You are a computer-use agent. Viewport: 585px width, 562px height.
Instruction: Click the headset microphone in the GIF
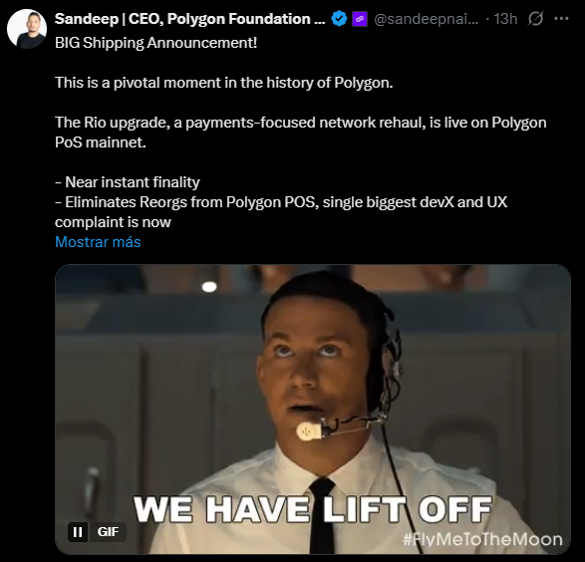click(310, 431)
